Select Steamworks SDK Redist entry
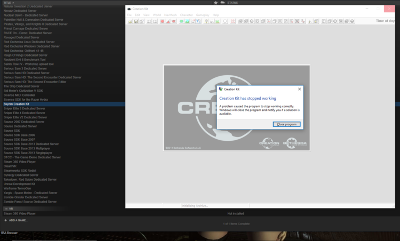The image size is (400, 241). (20, 171)
